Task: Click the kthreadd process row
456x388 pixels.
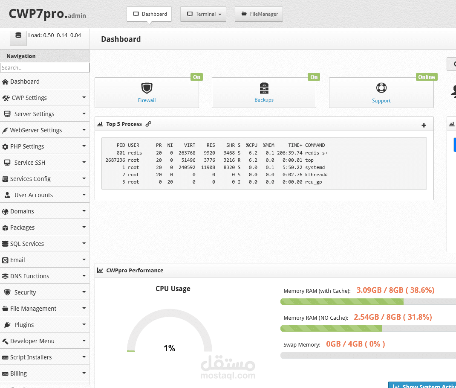Action: click(216, 175)
